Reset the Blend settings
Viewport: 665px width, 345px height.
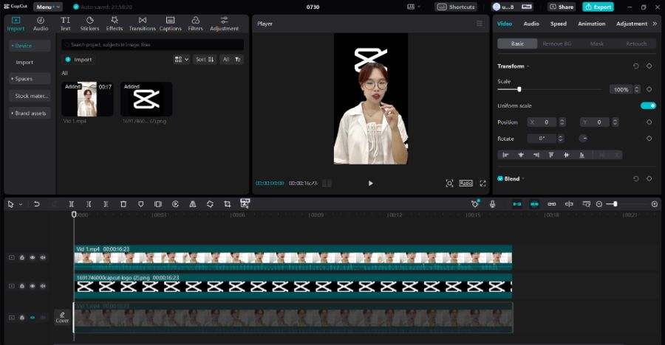tap(635, 178)
